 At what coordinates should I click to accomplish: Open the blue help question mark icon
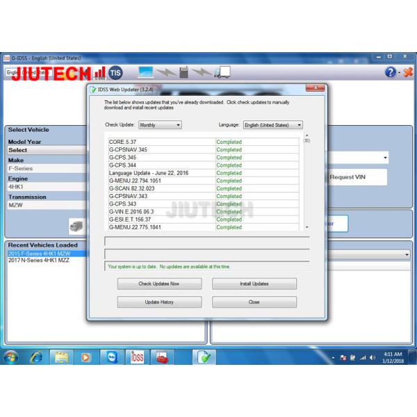(391, 72)
